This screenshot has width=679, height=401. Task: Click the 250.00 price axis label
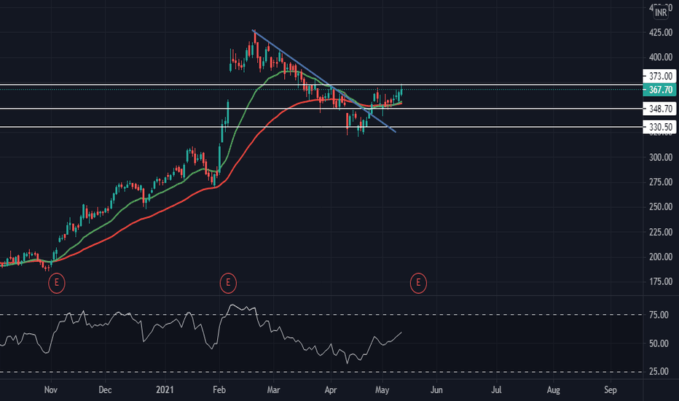660,207
